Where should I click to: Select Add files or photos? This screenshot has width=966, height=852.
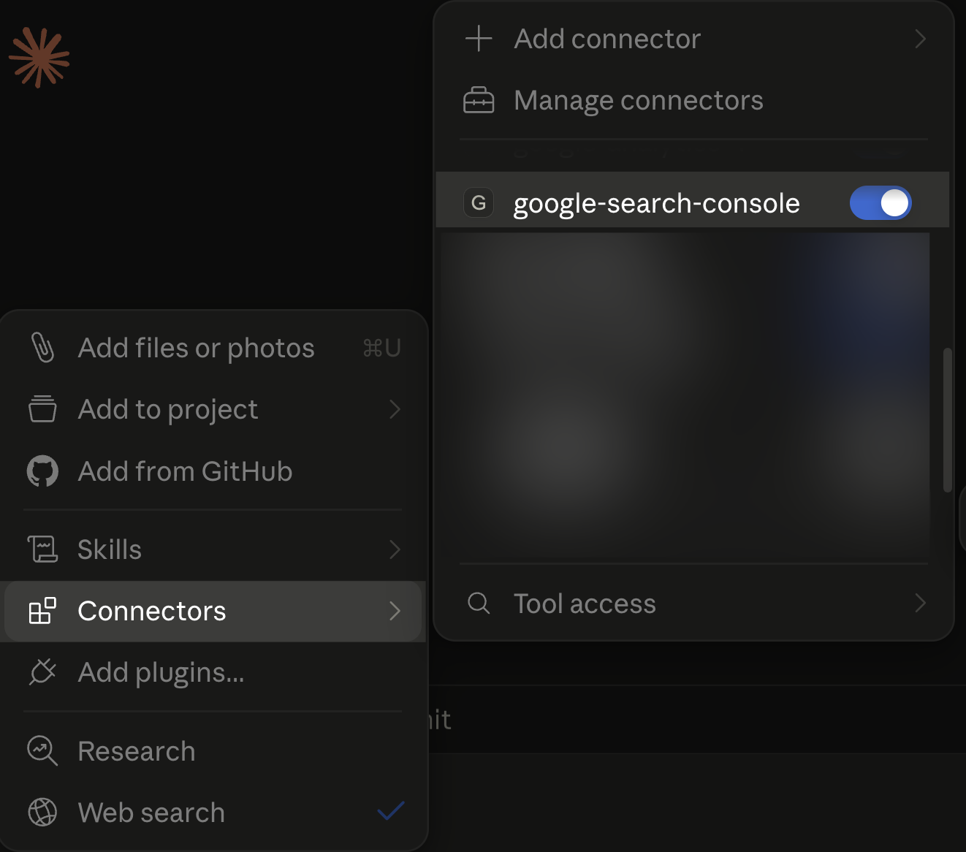213,348
